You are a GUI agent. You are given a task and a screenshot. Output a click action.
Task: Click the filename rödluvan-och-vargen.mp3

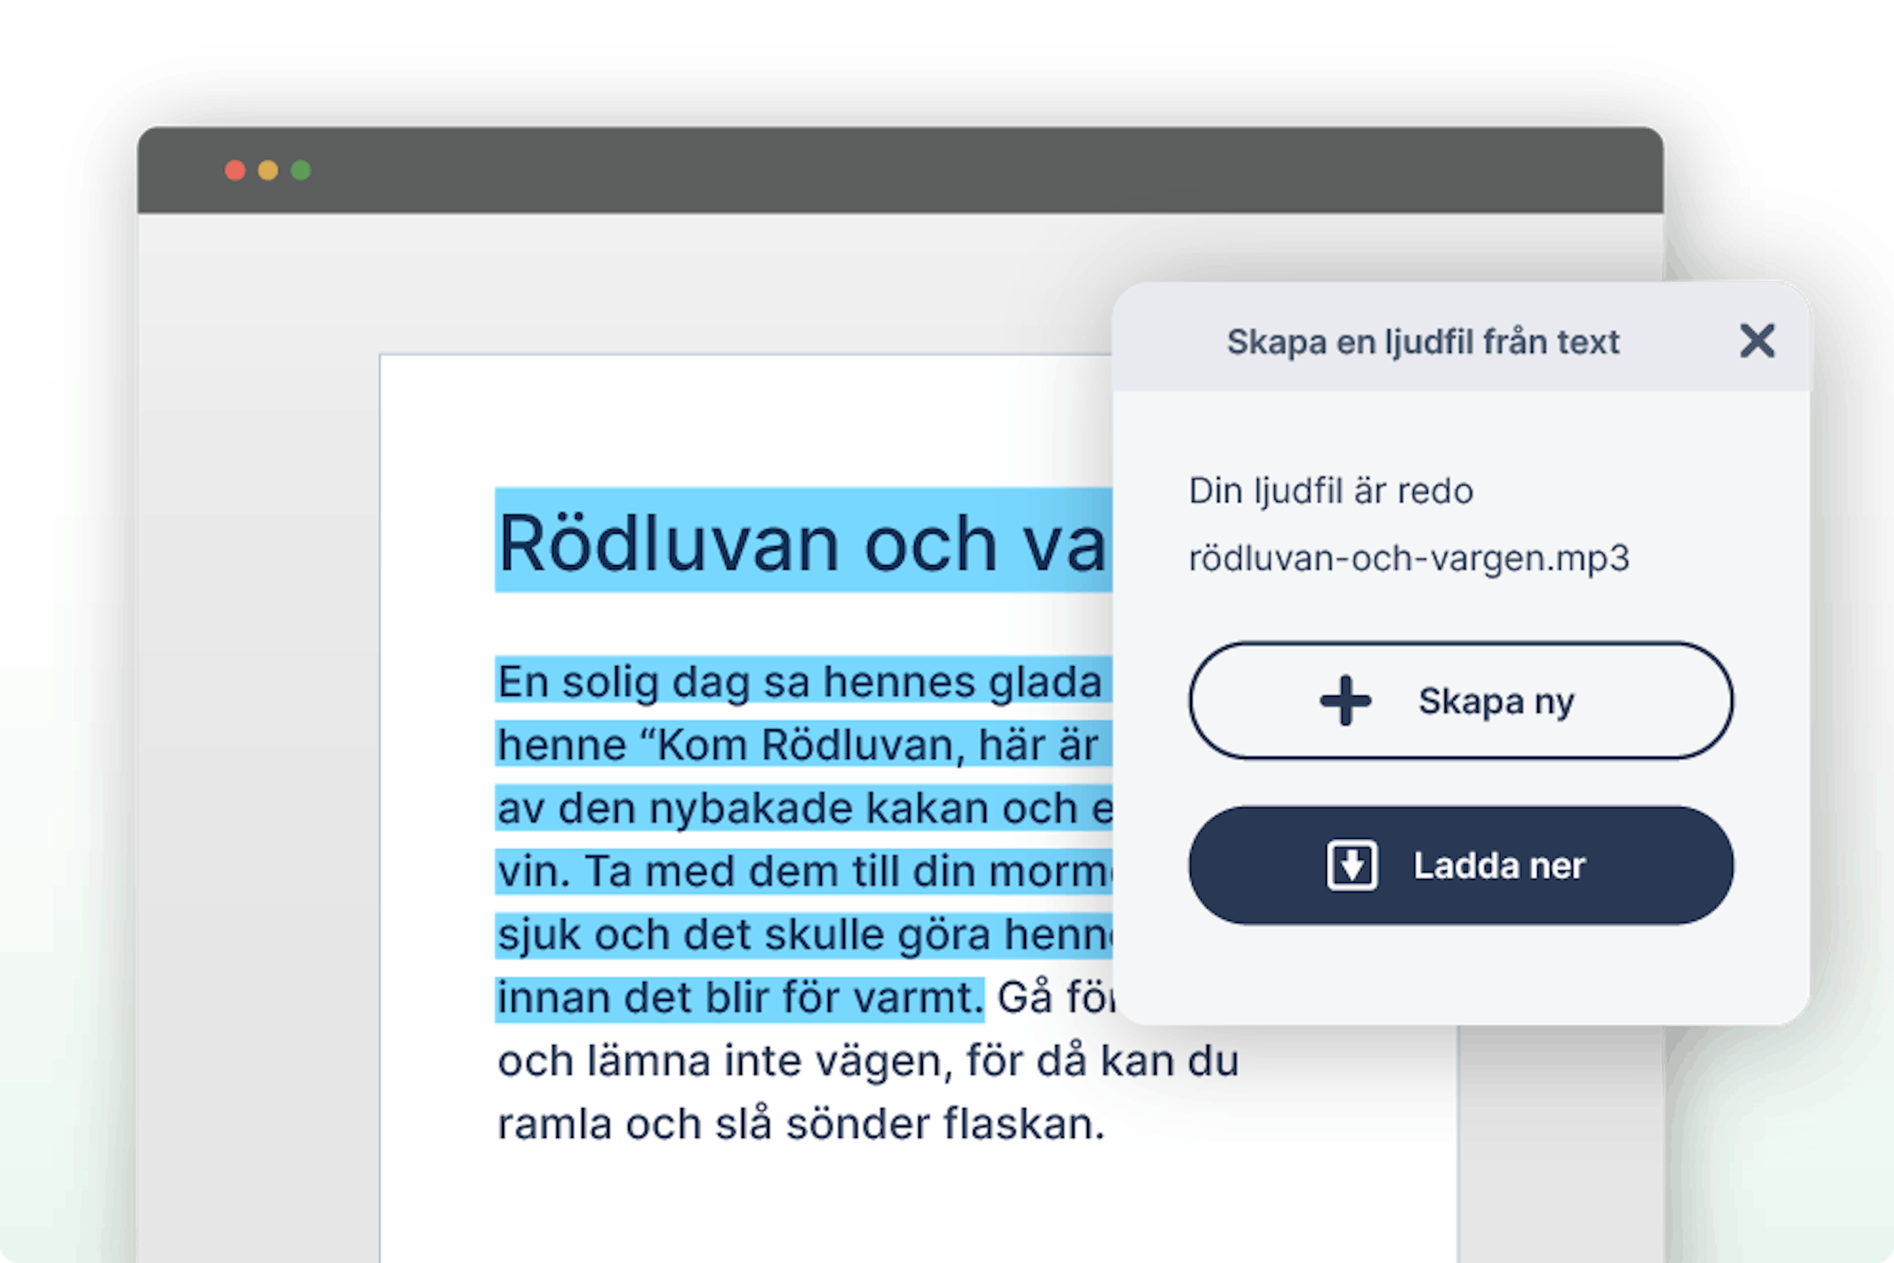point(1409,558)
